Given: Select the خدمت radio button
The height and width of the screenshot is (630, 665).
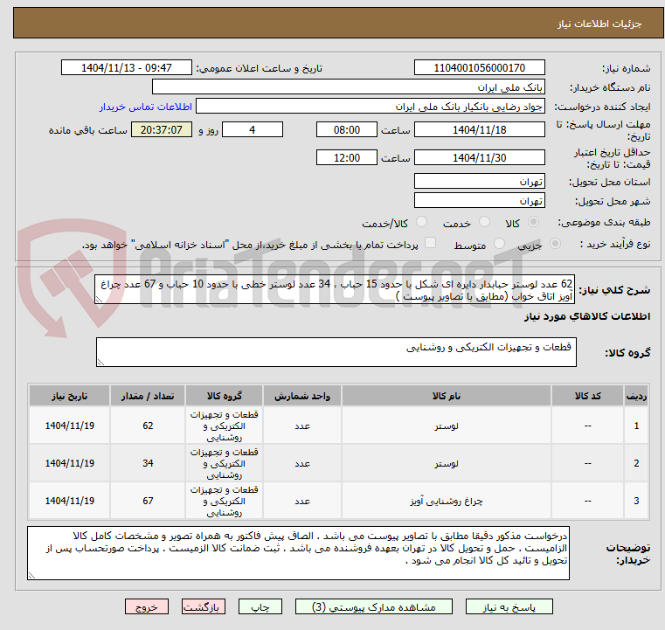Looking at the screenshot, I should tap(484, 222).
